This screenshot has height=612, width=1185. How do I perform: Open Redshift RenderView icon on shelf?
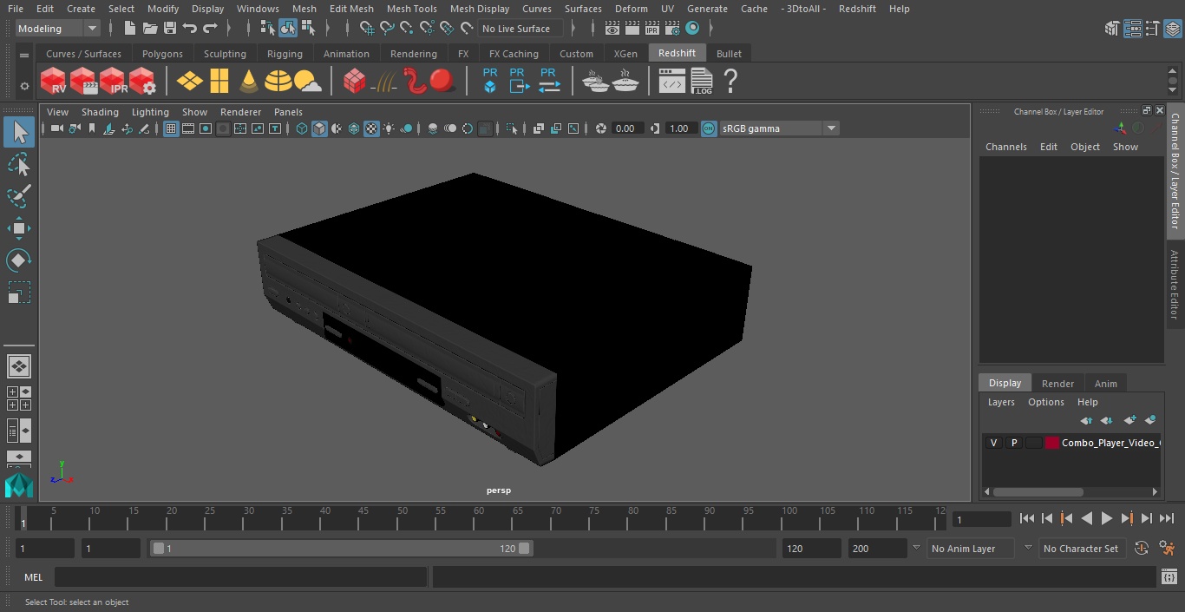point(54,82)
